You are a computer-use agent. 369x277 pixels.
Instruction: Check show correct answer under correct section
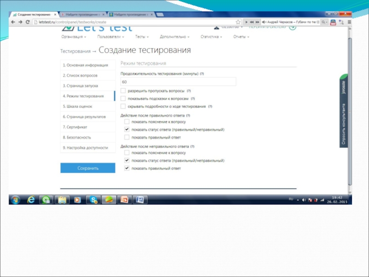(x=126, y=137)
